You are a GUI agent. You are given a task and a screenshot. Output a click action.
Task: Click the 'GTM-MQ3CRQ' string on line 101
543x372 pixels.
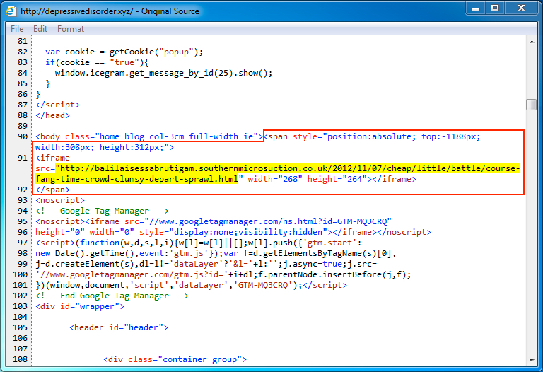(x=263, y=285)
